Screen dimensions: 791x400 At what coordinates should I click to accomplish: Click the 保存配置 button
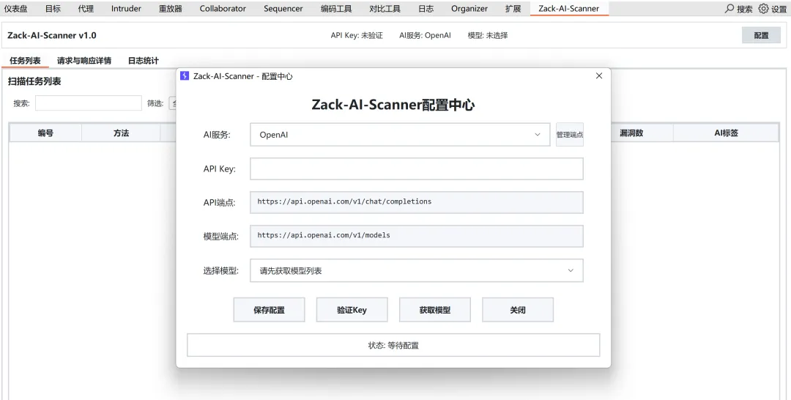click(x=269, y=310)
